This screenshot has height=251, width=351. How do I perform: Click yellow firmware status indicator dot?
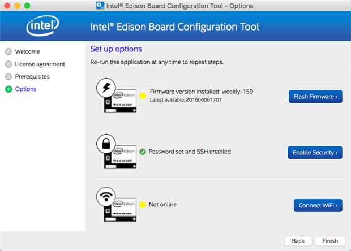tap(143, 97)
